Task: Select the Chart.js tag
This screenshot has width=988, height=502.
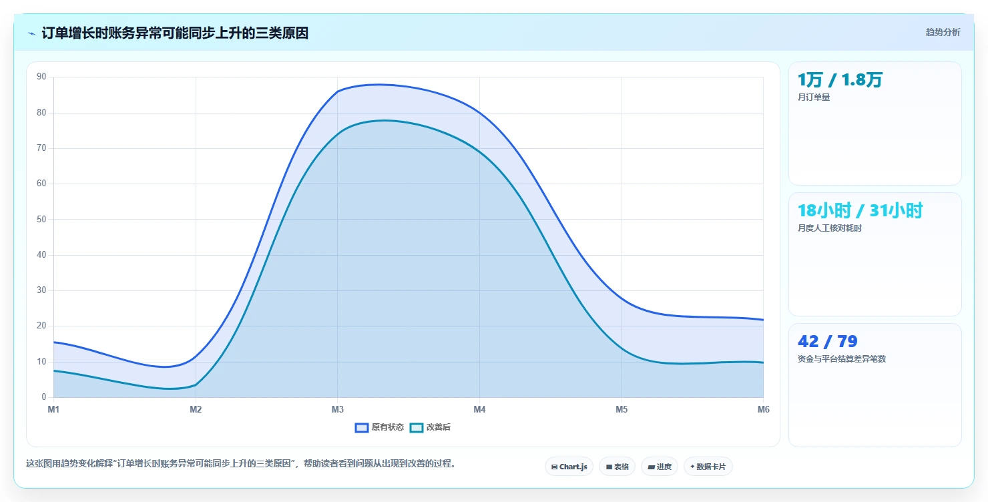Action: tap(569, 467)
